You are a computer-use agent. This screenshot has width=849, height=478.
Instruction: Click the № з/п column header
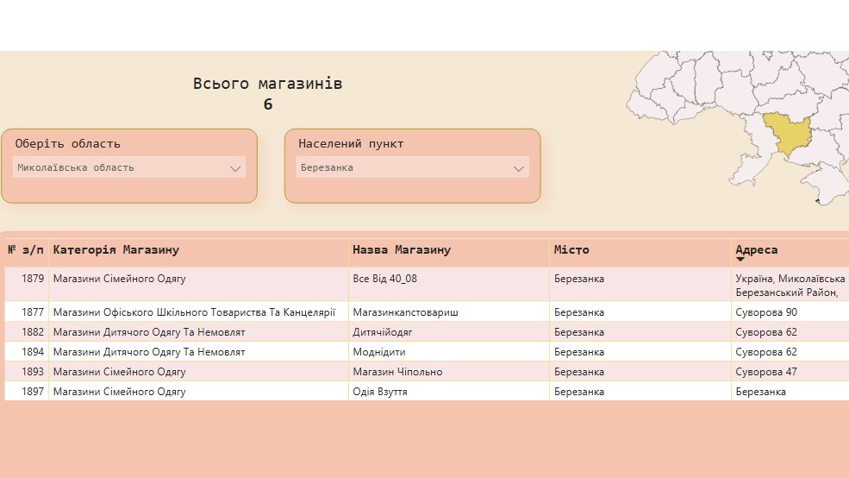[x=26, y=250]
